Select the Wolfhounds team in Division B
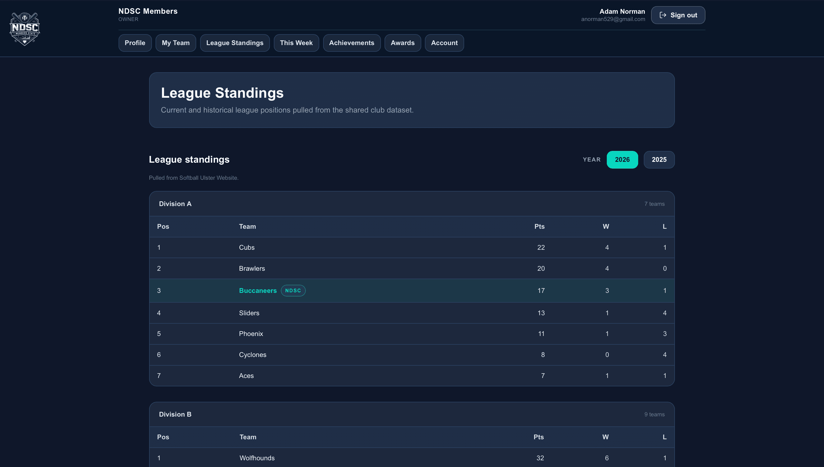The image size is (824, 467). (x=257, y=458)
